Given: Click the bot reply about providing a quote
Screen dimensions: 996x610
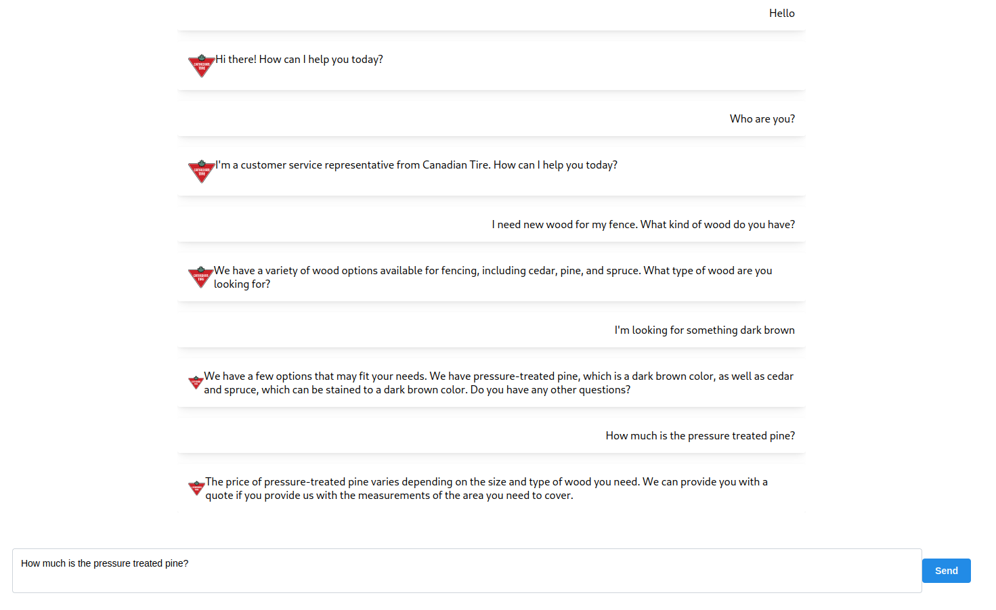Looking at the screenshot, I should click(486, 488).
